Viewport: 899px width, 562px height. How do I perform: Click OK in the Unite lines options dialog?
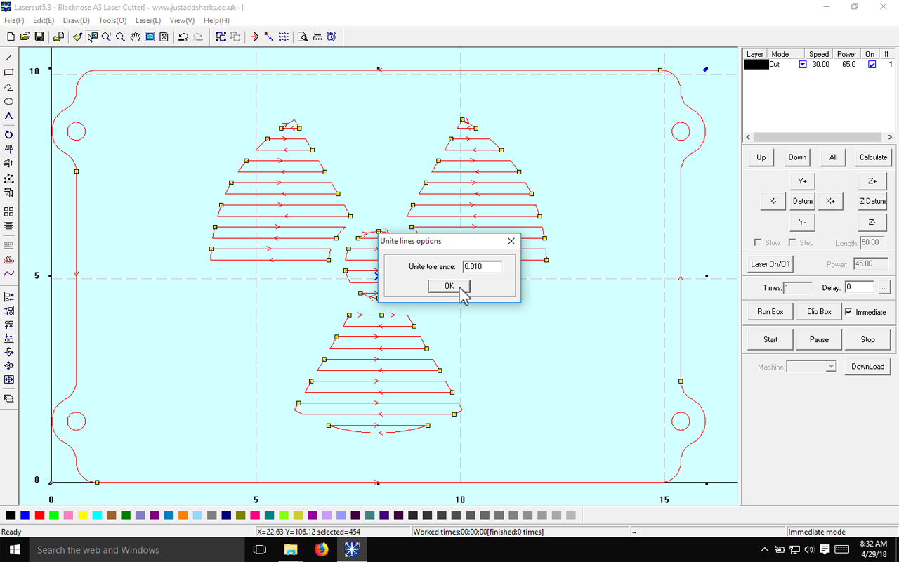449,286
